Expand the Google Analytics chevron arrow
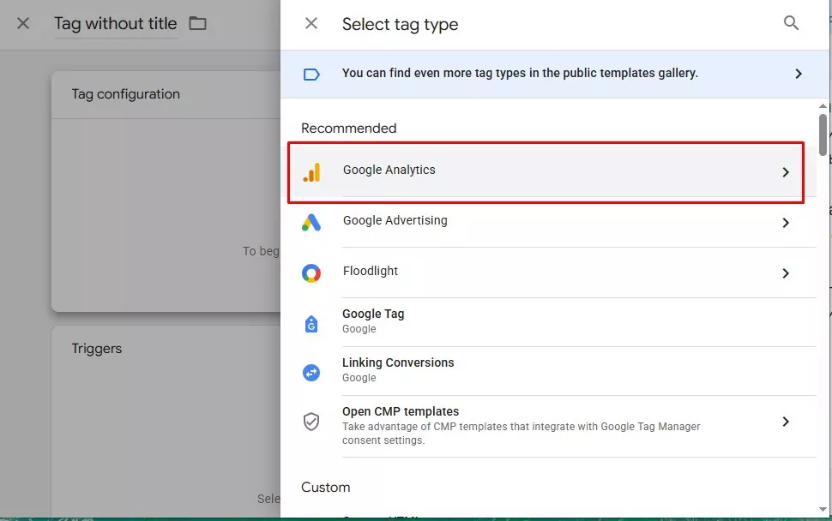This screenshot has height=521, width=832. pos(786,172)
